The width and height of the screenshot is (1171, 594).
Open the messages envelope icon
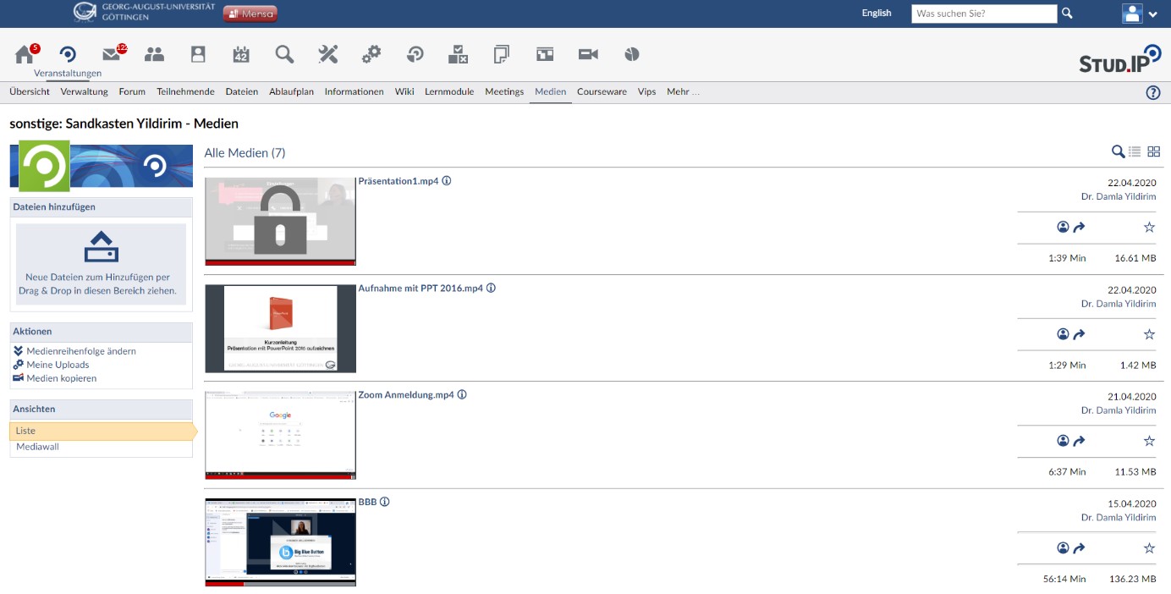(x=111, y=55)
